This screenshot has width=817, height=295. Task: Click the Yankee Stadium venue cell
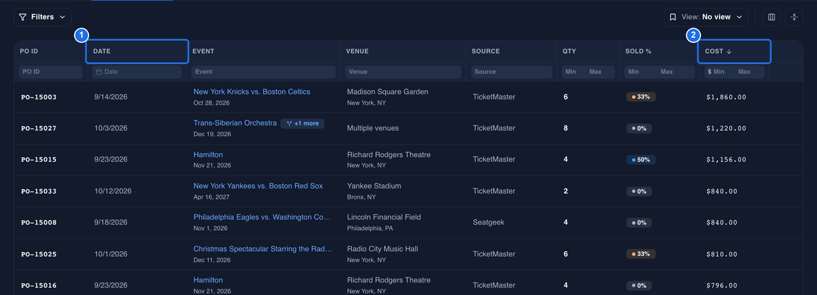pyautogui.click(x=374, y=186)
